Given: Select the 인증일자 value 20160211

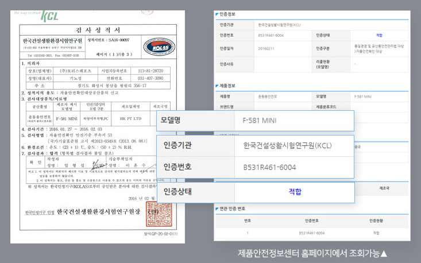Looking at the screenshot, I should pyautogui.click(x=266, y=49).
